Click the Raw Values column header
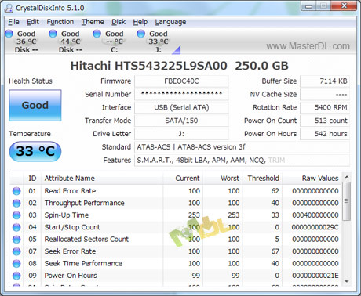The image size is (361, 296). coord(312,179)
